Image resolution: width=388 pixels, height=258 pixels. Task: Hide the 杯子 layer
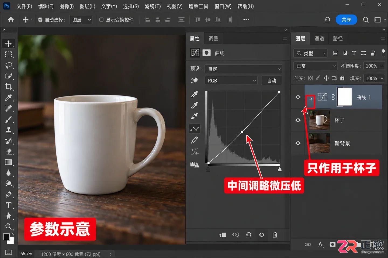[x=298, y=120]
